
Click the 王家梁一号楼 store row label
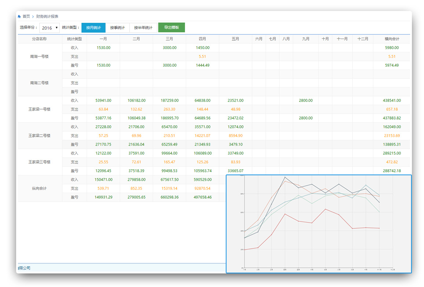[x=40, y=109]
